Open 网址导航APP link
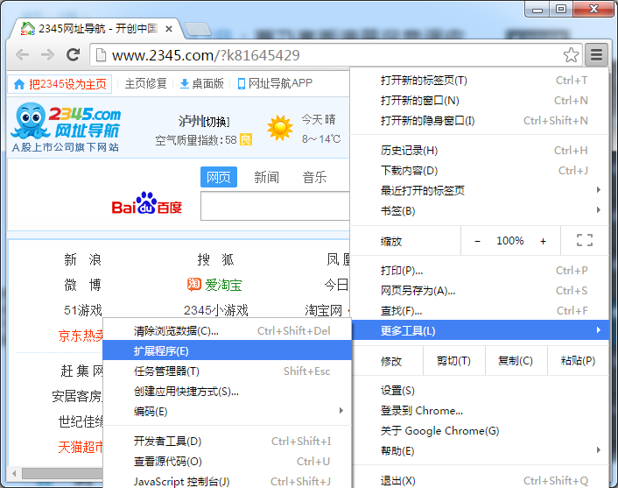This screenshot has height=488, width=618. tap(275, 83)
